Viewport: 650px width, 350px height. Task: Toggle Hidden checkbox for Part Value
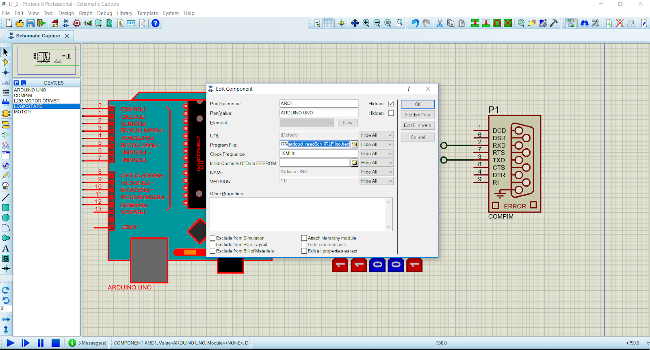[x=391, y=113]
